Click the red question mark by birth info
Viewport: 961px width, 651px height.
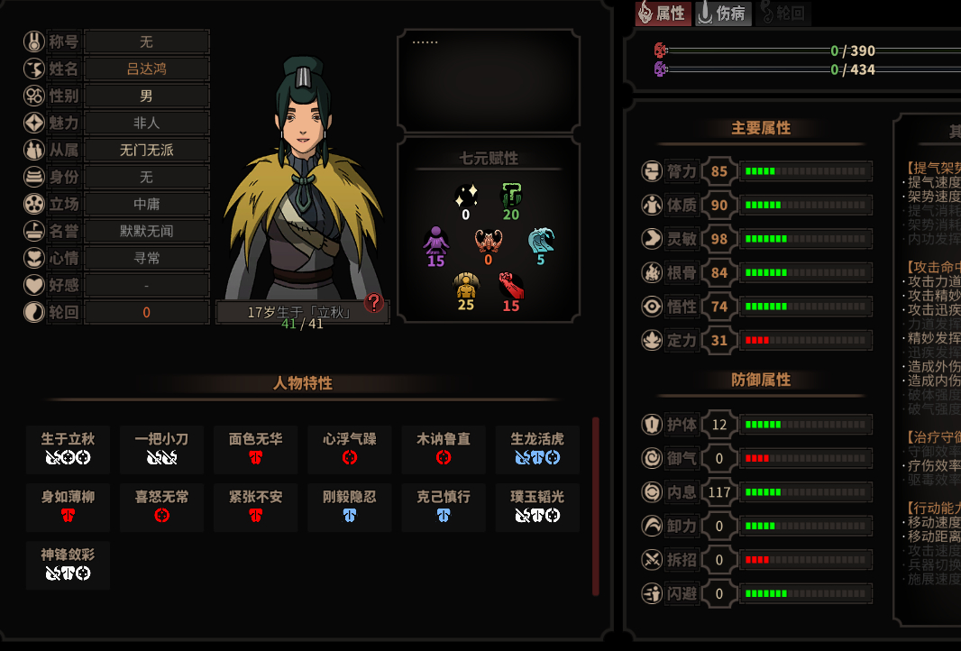pos(373,302)
